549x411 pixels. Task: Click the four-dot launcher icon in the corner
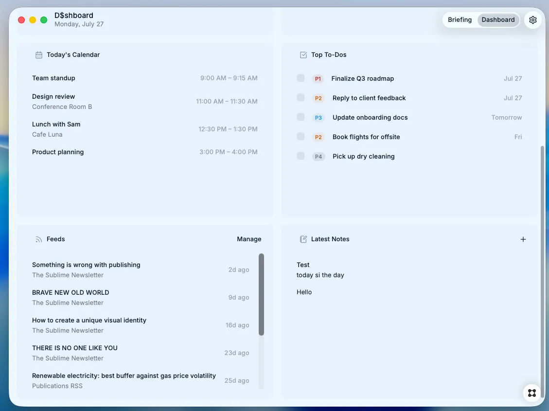[532, 393]
